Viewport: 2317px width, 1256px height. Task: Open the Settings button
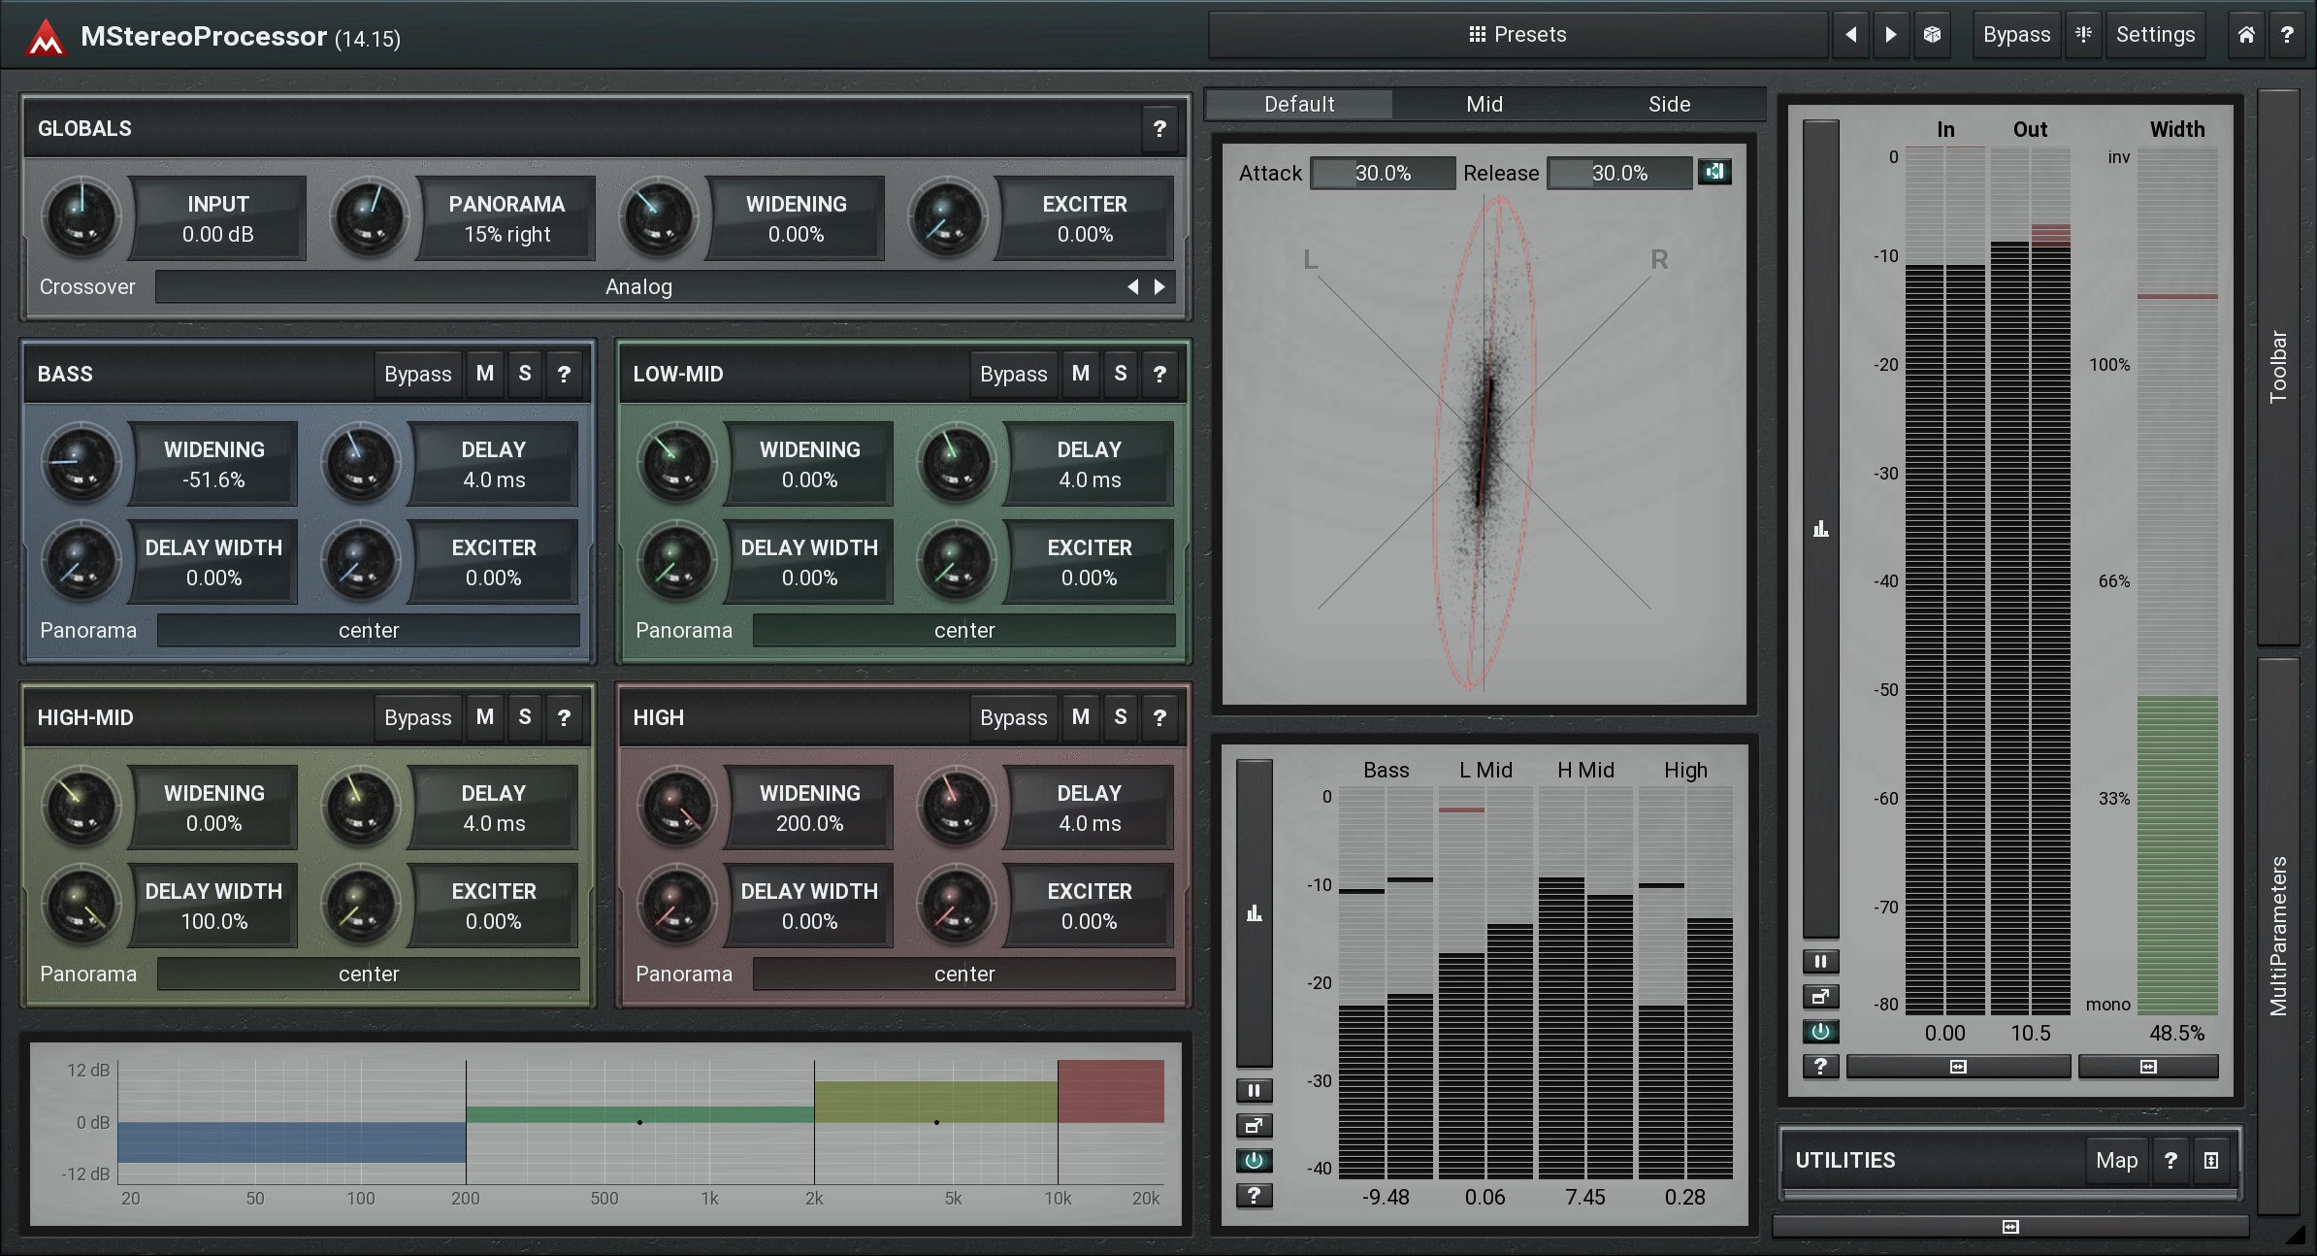coord(2155,35)
